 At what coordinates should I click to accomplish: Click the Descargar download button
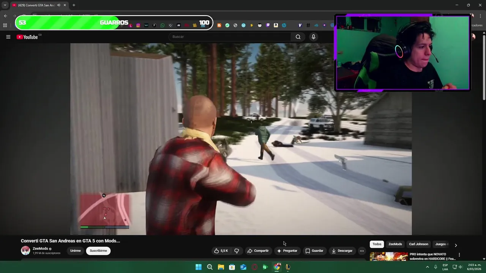click(x=342, y=251)
